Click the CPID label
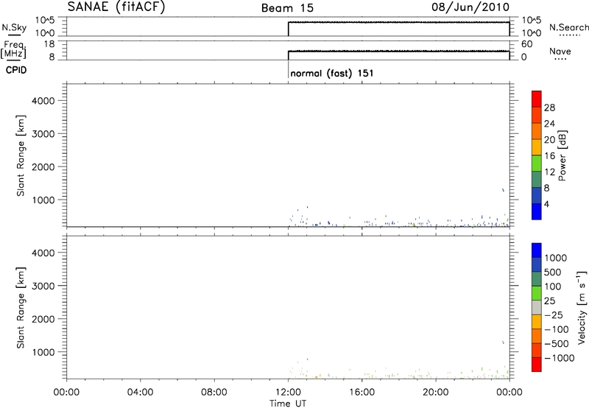Image resolution: width=589 pixels, height=408 pixels. pos(16,70)
